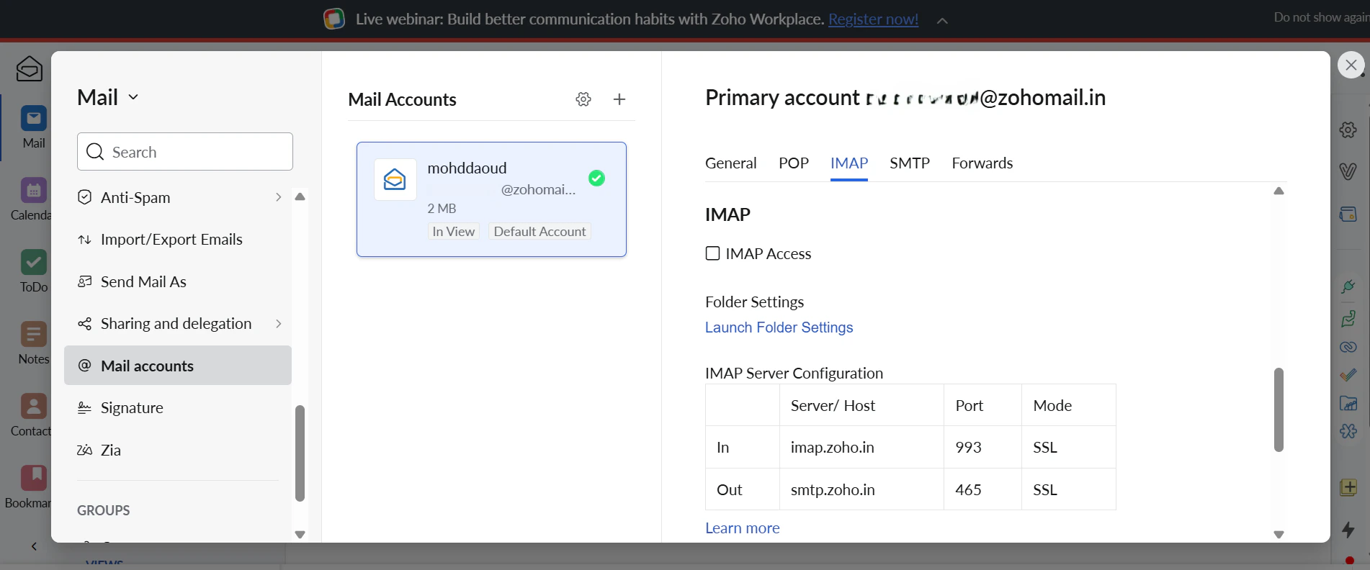
Task: Click scroll-down arrow of settings list
Action: pos(300,535)
